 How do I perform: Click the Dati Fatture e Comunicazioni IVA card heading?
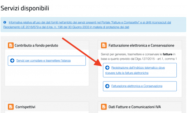[x=135, y=107]
